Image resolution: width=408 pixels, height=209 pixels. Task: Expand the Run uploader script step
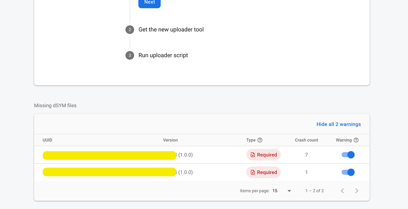click(163, 55)
